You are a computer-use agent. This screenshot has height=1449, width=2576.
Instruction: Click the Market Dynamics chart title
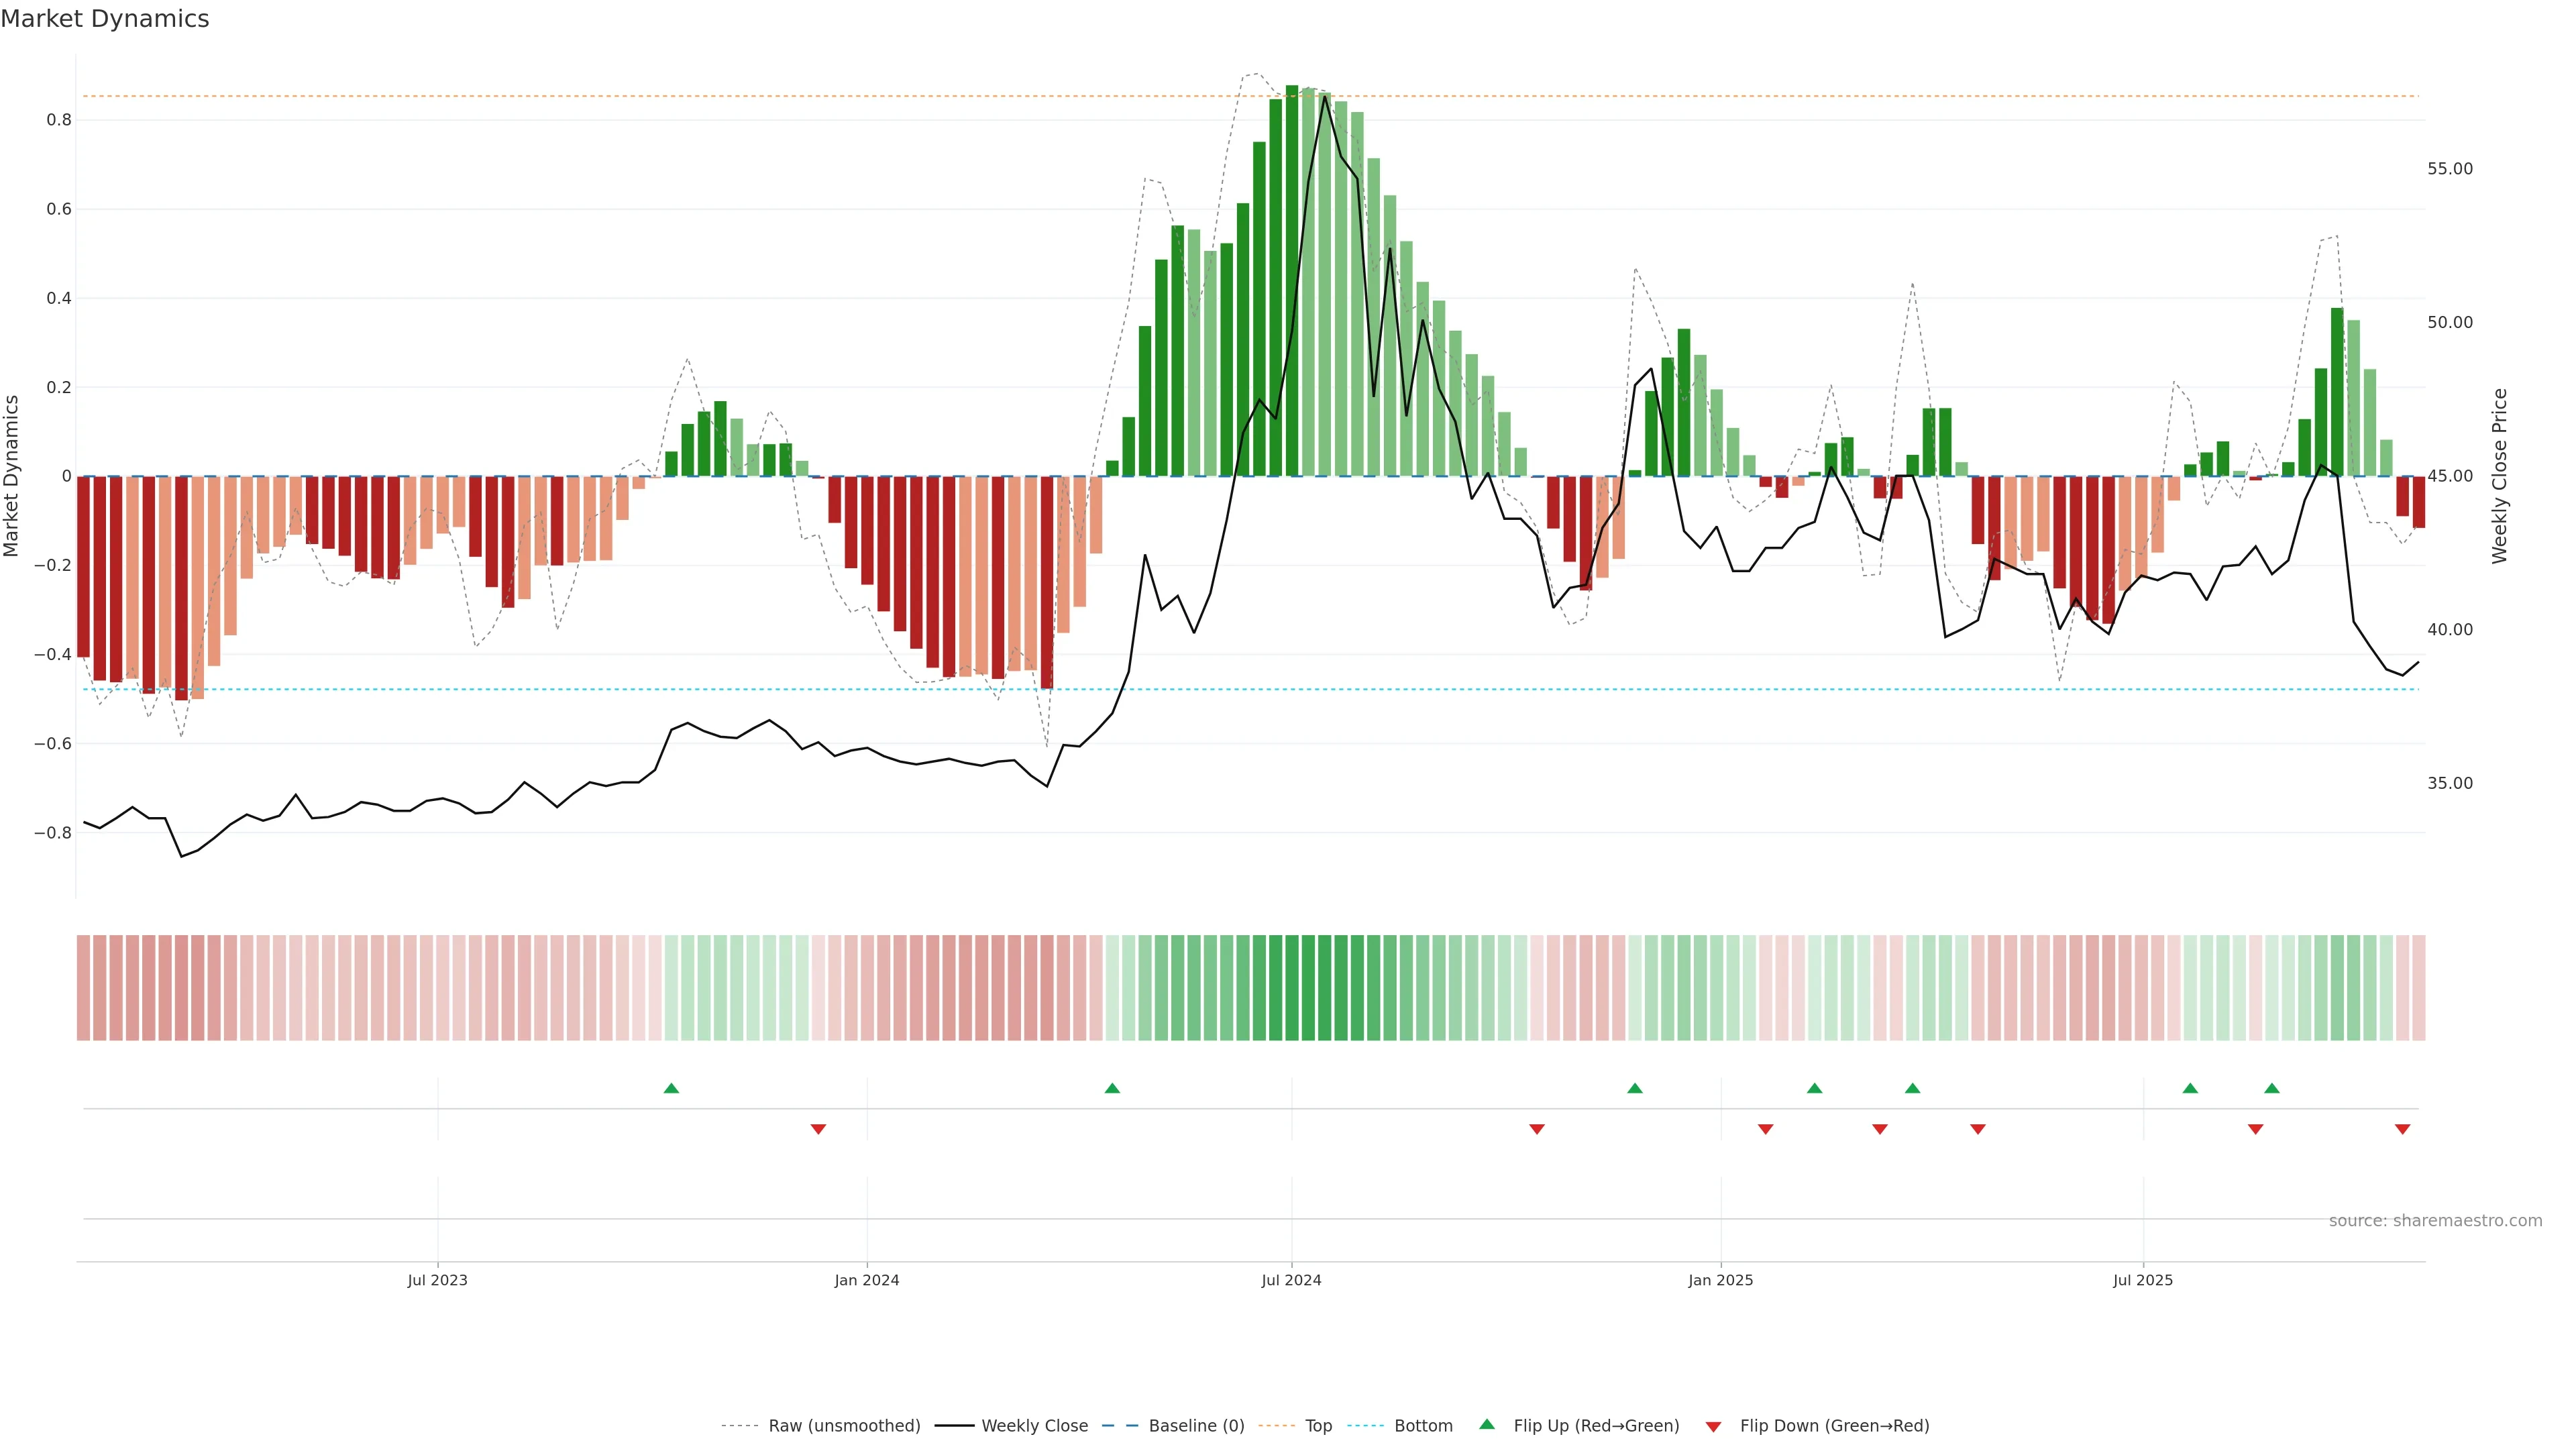pos(105,19)
